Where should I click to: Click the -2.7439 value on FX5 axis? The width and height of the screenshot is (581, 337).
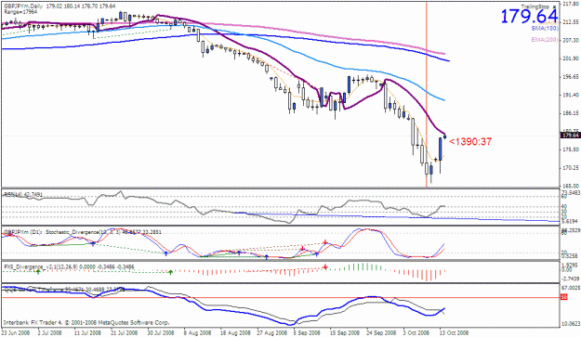coord(570,279)
